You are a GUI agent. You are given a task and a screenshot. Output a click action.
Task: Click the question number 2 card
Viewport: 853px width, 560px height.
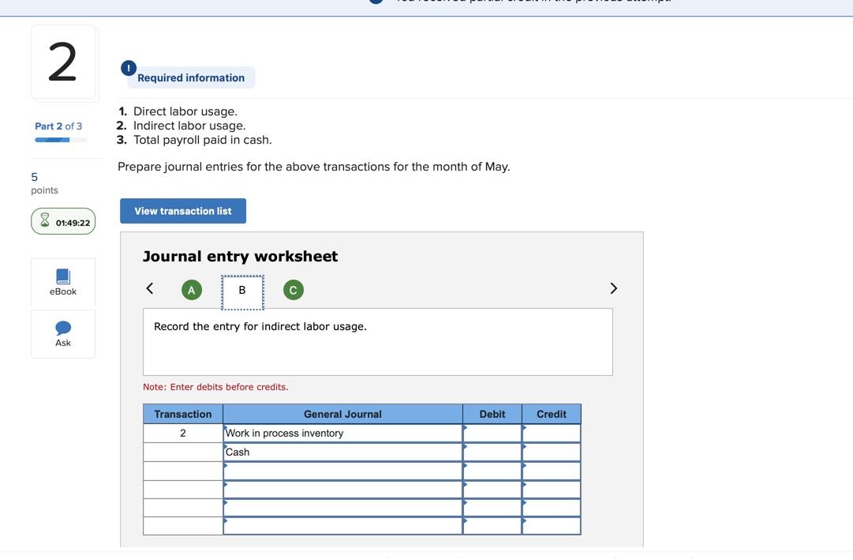(x=63, y=62)
